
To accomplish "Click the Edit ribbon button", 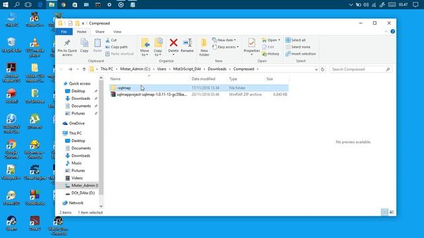I will pos(268,47).
